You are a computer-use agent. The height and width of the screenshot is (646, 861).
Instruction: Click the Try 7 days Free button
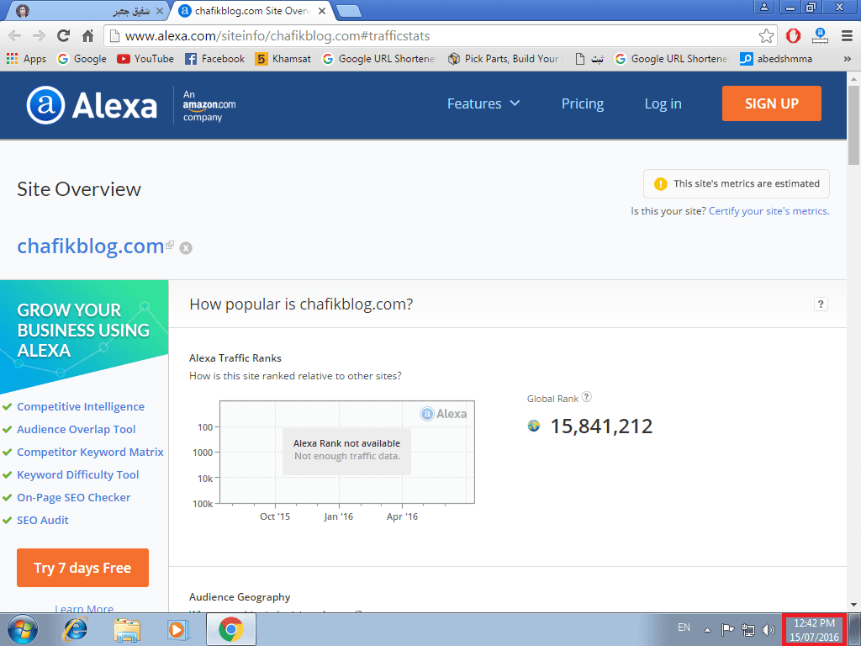(x=82, y=568)
